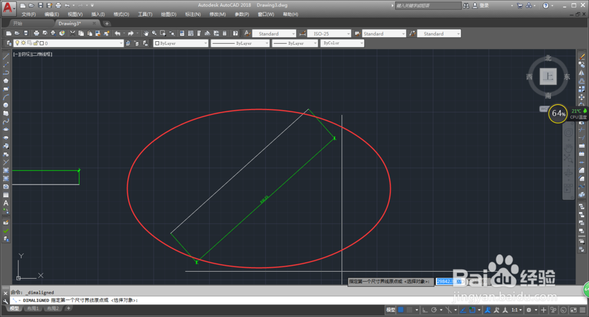Open the 编辑(E) menu
This screenshot has height=317, width=589.
click(x=51, y=14)
